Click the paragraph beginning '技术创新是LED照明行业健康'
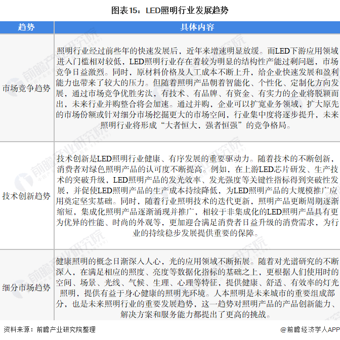The image size is (340, 340). point(197,196)
